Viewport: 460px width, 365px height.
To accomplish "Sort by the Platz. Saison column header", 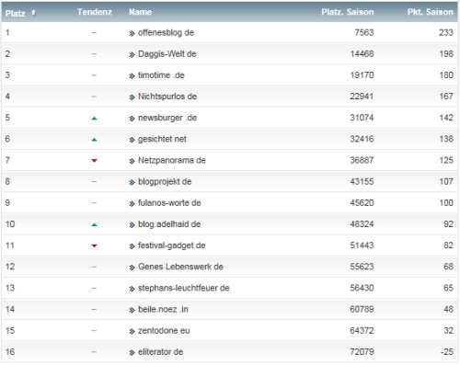I will pyautogui.click(x=348, y=12).
